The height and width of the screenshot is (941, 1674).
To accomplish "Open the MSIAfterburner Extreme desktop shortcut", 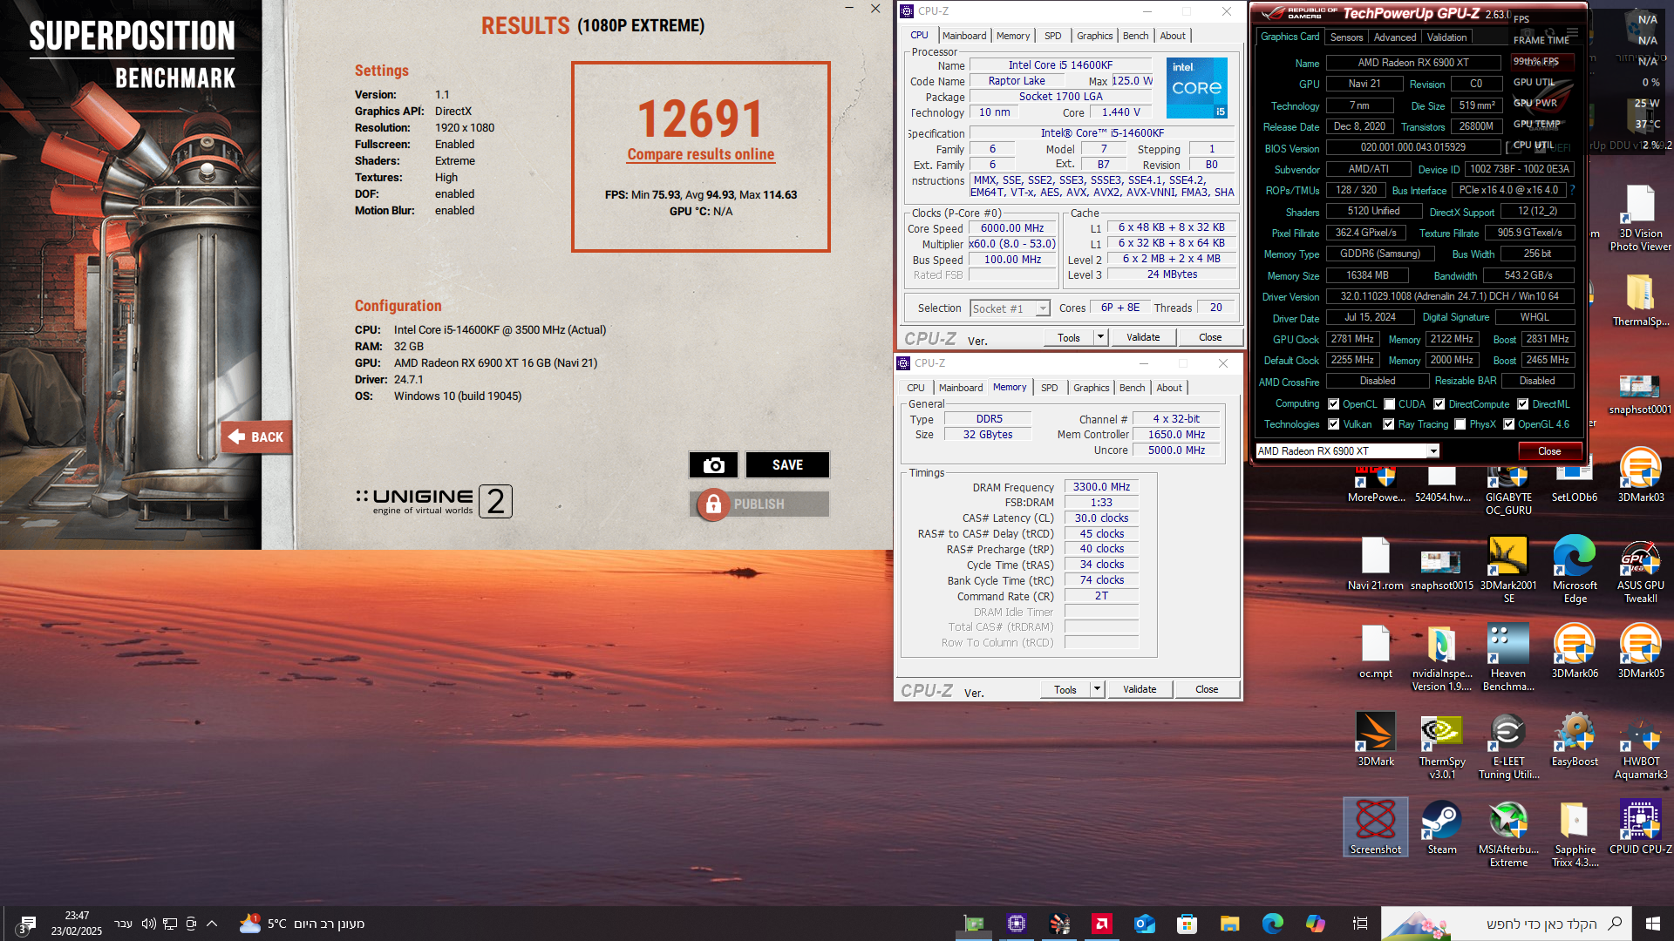I will coord(1508,834).
